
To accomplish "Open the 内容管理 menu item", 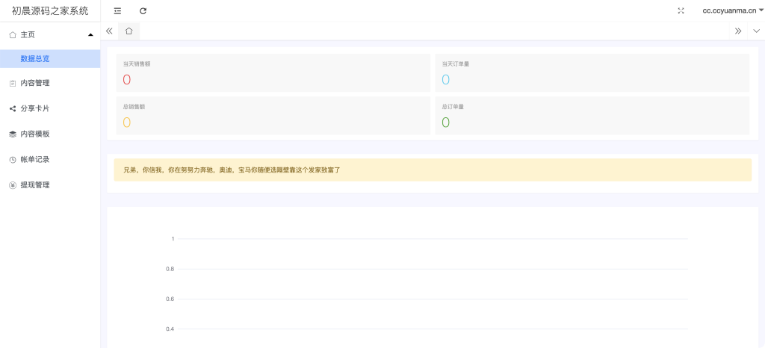I will pos(35,83).
